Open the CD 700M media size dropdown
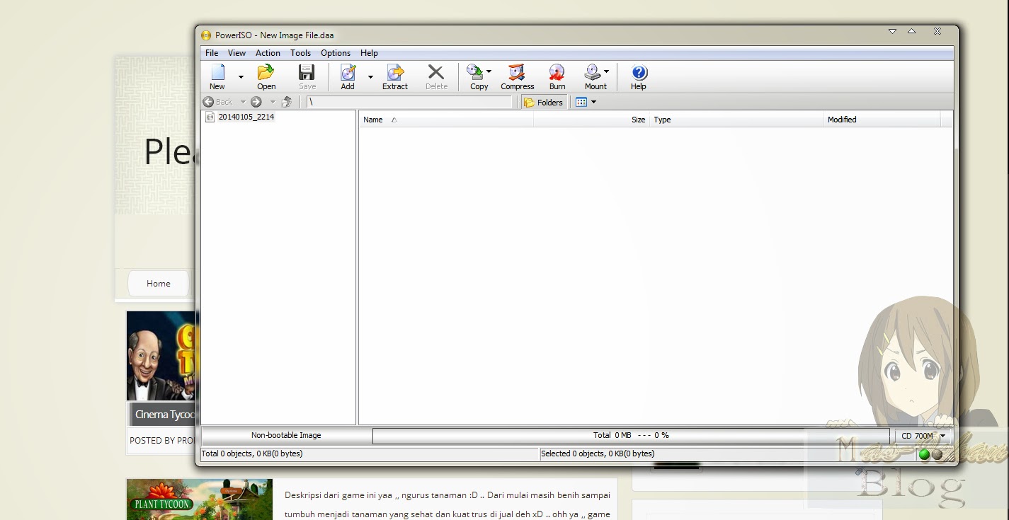The image size is (1009, 520). pos(923,436)
